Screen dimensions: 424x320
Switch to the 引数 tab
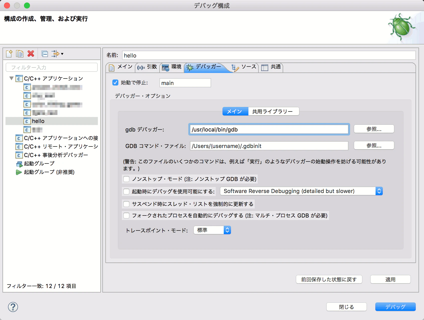point(147,67)
